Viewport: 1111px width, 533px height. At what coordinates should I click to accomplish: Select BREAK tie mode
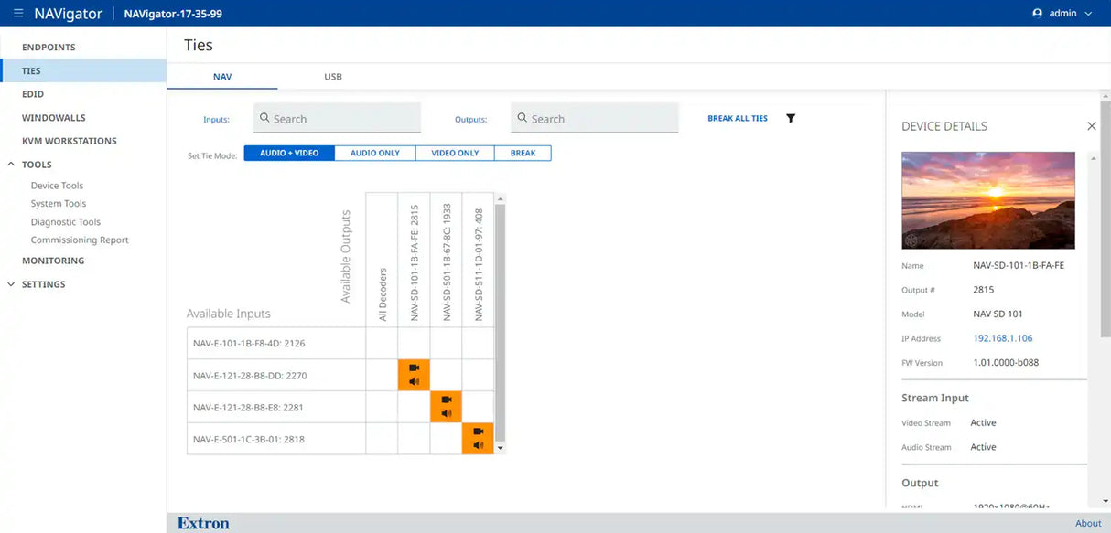point(523,152)
